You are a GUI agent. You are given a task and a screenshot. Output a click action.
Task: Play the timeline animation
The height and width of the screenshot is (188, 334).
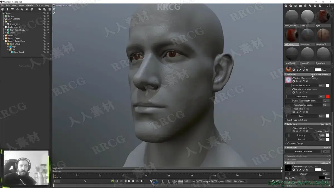point(129,181)
